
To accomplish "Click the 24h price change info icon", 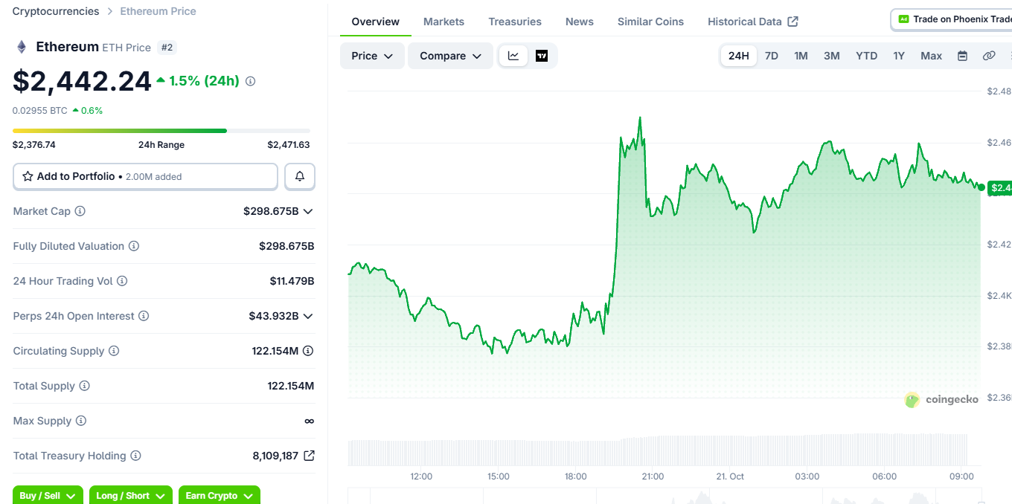I will click(x=250, y=81).
